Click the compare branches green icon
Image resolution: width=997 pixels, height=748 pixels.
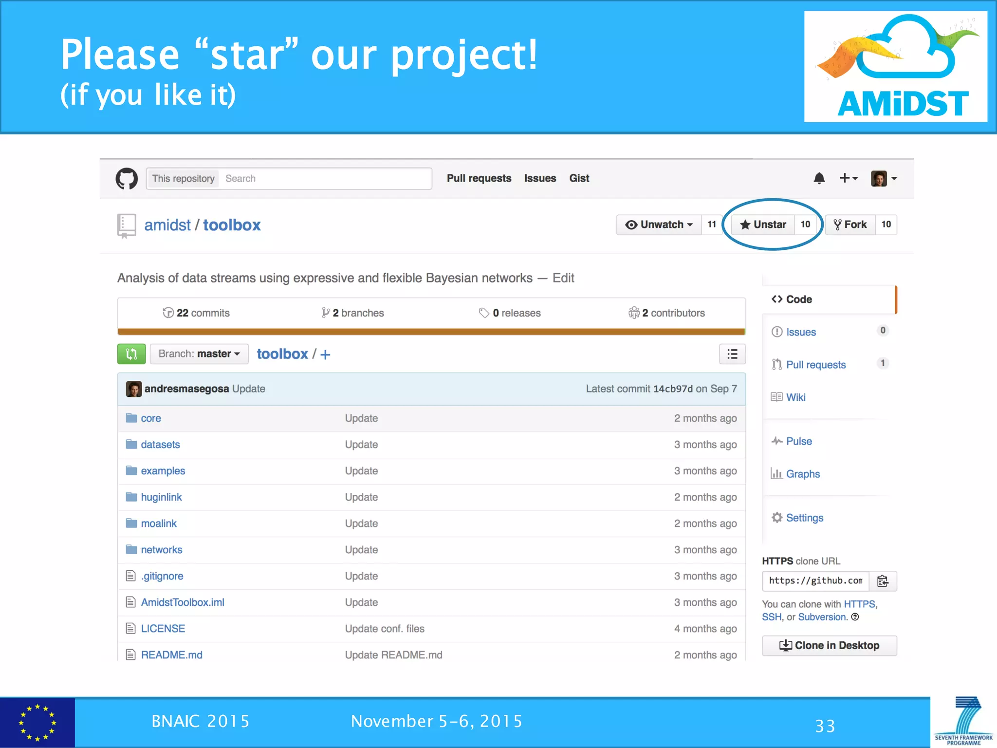coord(130,354)
